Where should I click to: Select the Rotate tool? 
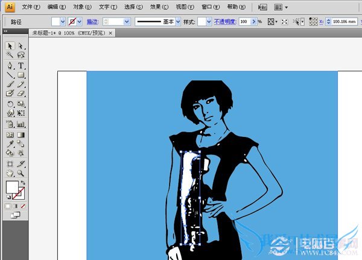pos(10,104)
